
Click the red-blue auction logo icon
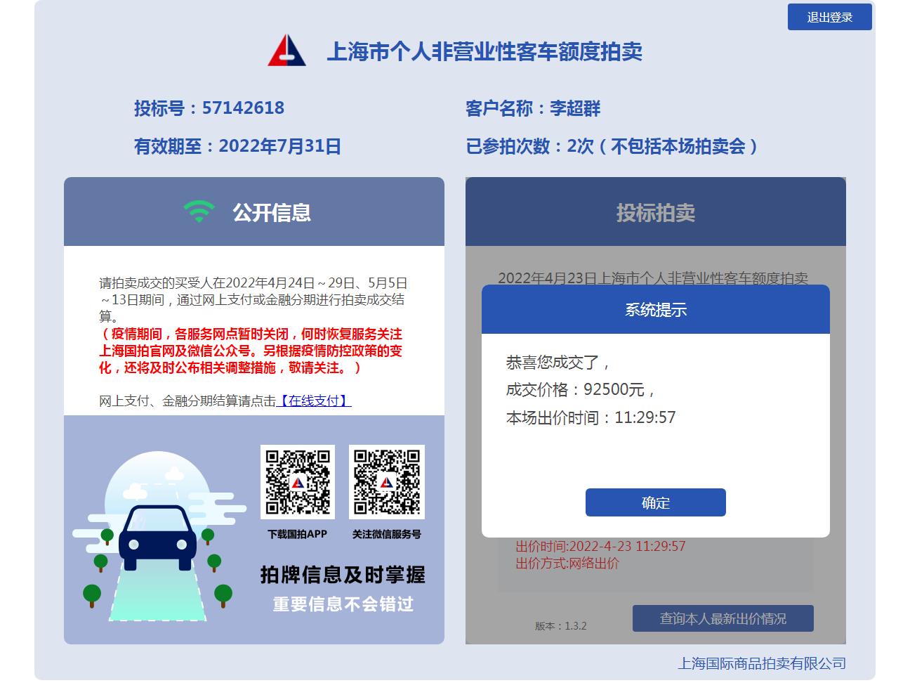(286, 51)
